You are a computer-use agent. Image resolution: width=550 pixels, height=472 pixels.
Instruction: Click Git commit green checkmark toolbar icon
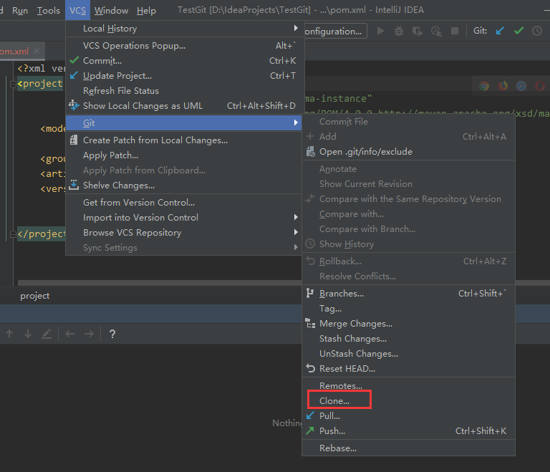(x=518, y=31)
